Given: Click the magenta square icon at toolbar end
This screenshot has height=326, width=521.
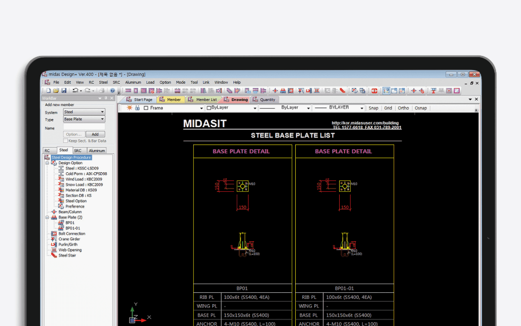Looking at the screenshot, I should tap(457, 91).
